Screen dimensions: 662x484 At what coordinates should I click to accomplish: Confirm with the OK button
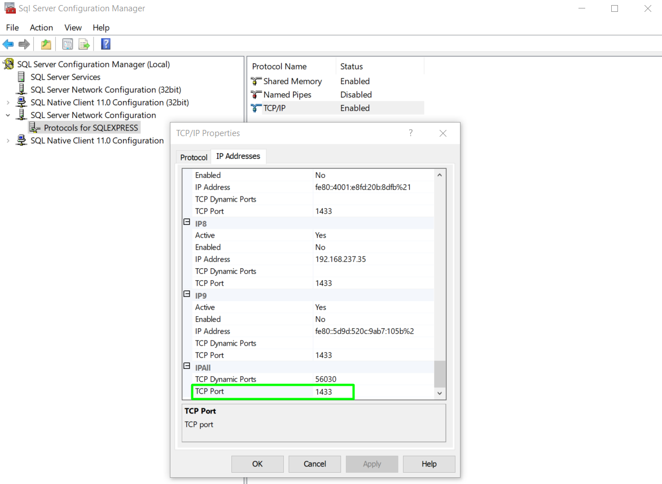[x=257, y=464]
